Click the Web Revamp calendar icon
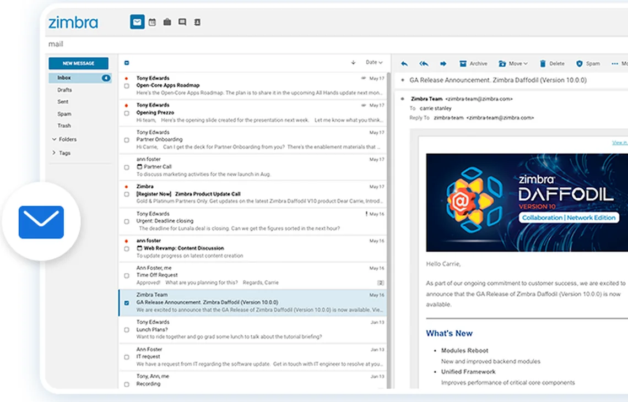 click(139, 248)
